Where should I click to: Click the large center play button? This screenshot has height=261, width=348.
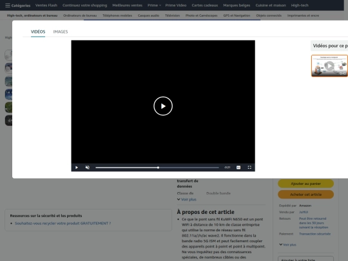[163, 106]
